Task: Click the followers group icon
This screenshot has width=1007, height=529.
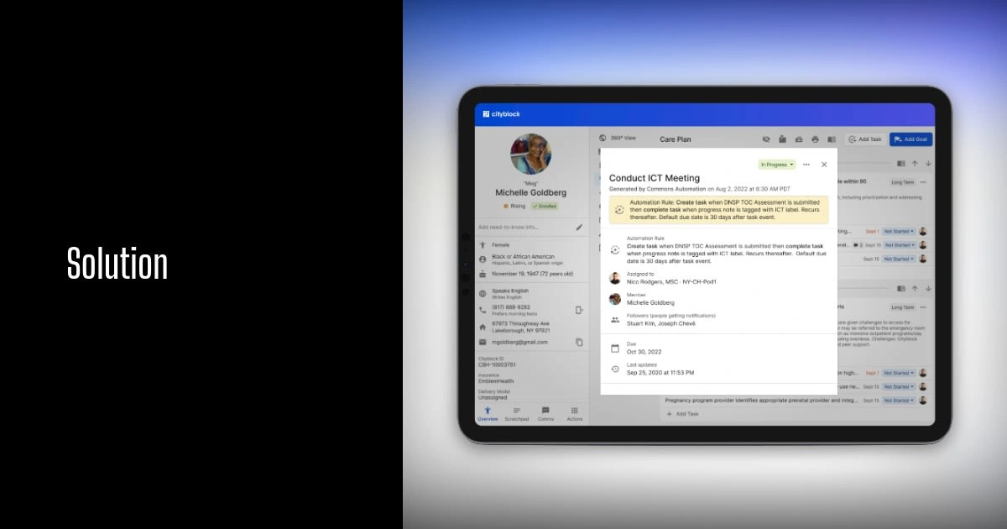Action: pyautogui.click(x=615, y=319)
